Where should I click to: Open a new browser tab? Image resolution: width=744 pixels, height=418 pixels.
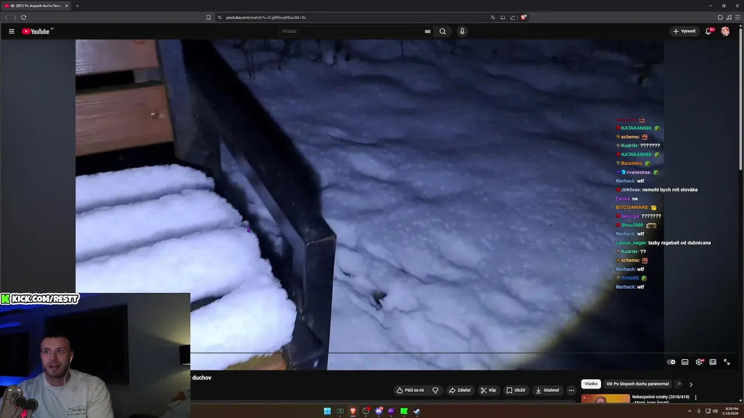pos(77,6)
